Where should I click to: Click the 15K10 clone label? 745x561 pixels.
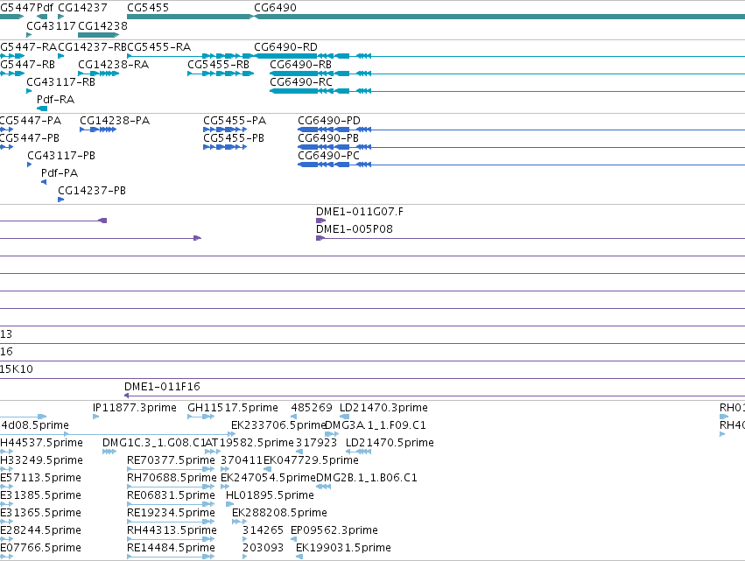pos(17,369)
